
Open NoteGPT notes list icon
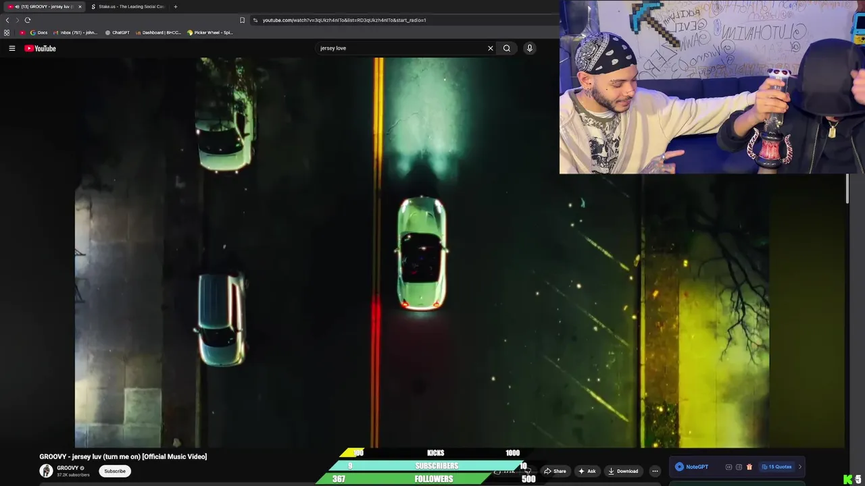coord(739,467)
